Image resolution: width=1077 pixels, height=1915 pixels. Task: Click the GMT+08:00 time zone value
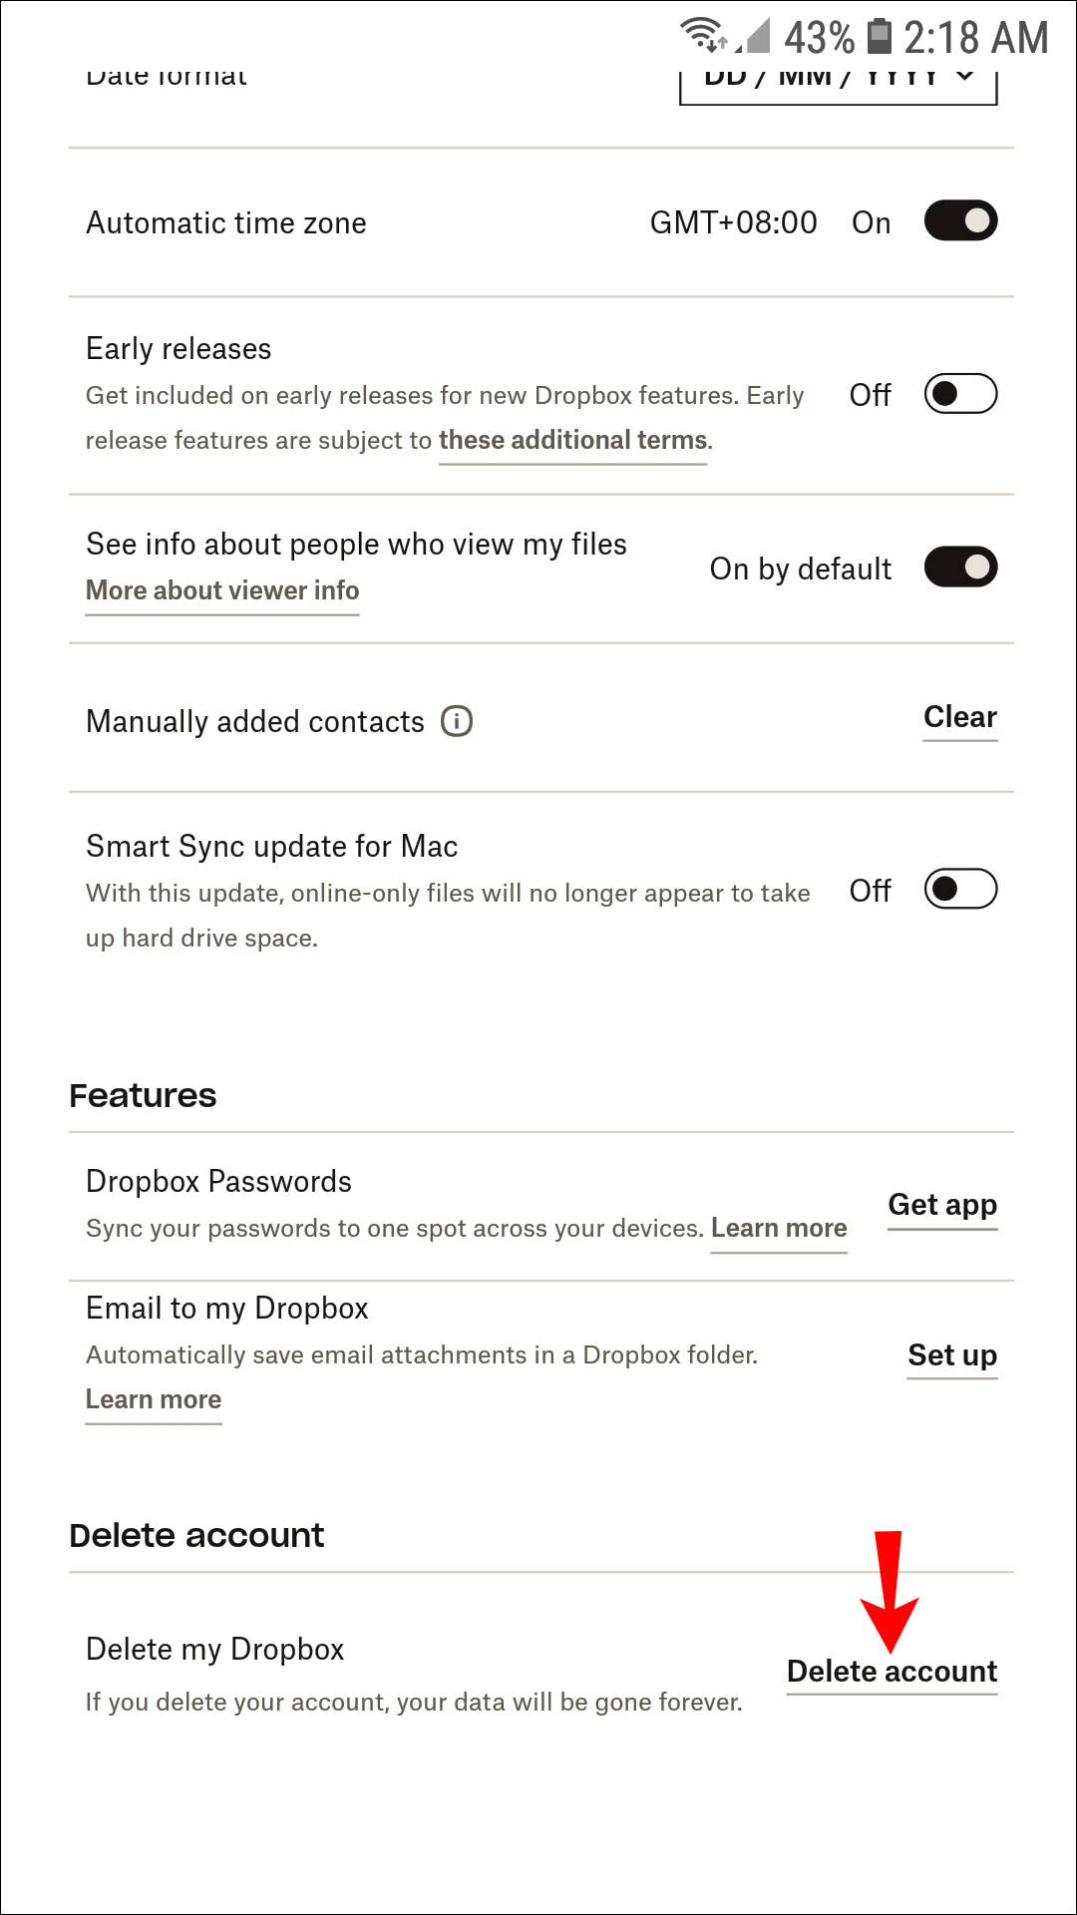click(733, 222)
